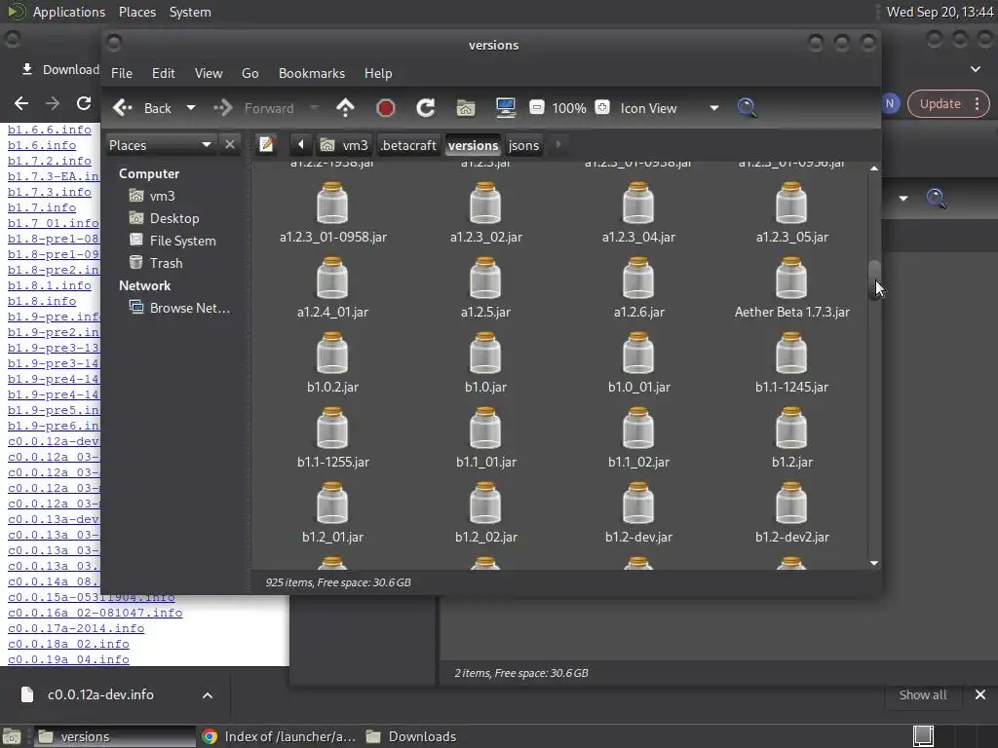Open Places sidebar selector dropdown
Screen dimensions: 998x748
[161, 145]
